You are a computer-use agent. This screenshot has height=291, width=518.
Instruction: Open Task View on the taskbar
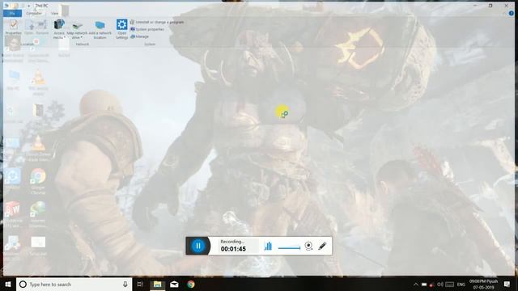[x=140, y=284]
